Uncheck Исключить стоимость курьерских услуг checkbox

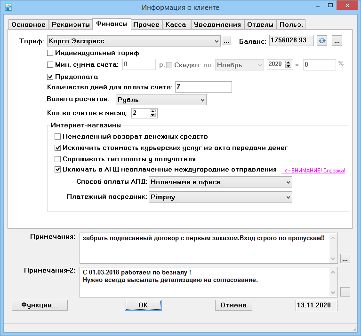57,148
